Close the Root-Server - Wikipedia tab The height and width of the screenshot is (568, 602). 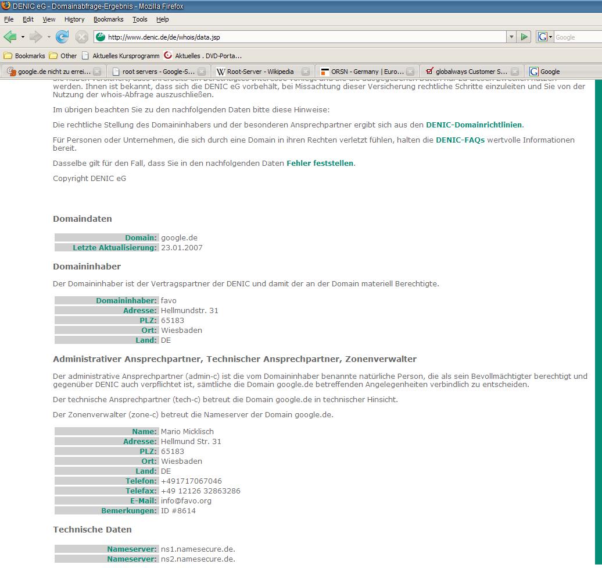point(306,72)
